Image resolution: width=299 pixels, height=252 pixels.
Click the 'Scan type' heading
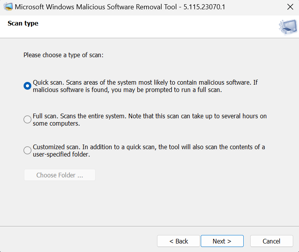click(23, 24)
